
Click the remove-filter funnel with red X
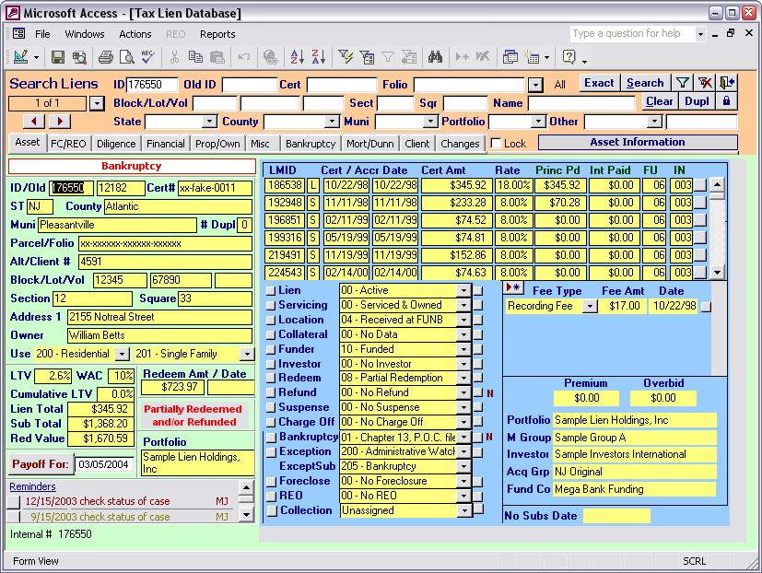coord(705,83)
